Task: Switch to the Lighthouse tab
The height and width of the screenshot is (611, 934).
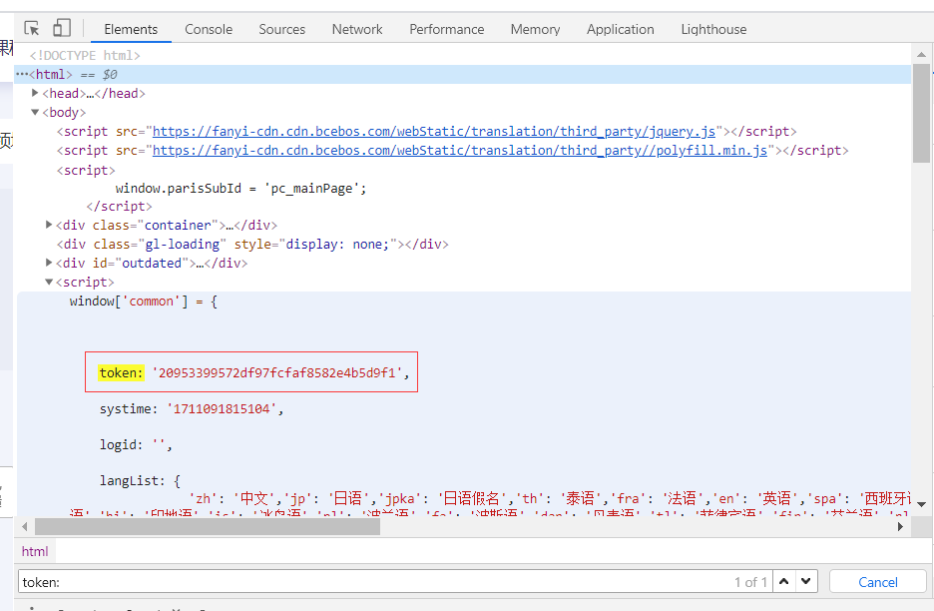Action: point(712,29)
